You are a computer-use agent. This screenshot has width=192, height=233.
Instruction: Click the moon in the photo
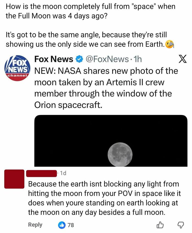[x=120, y=154]
